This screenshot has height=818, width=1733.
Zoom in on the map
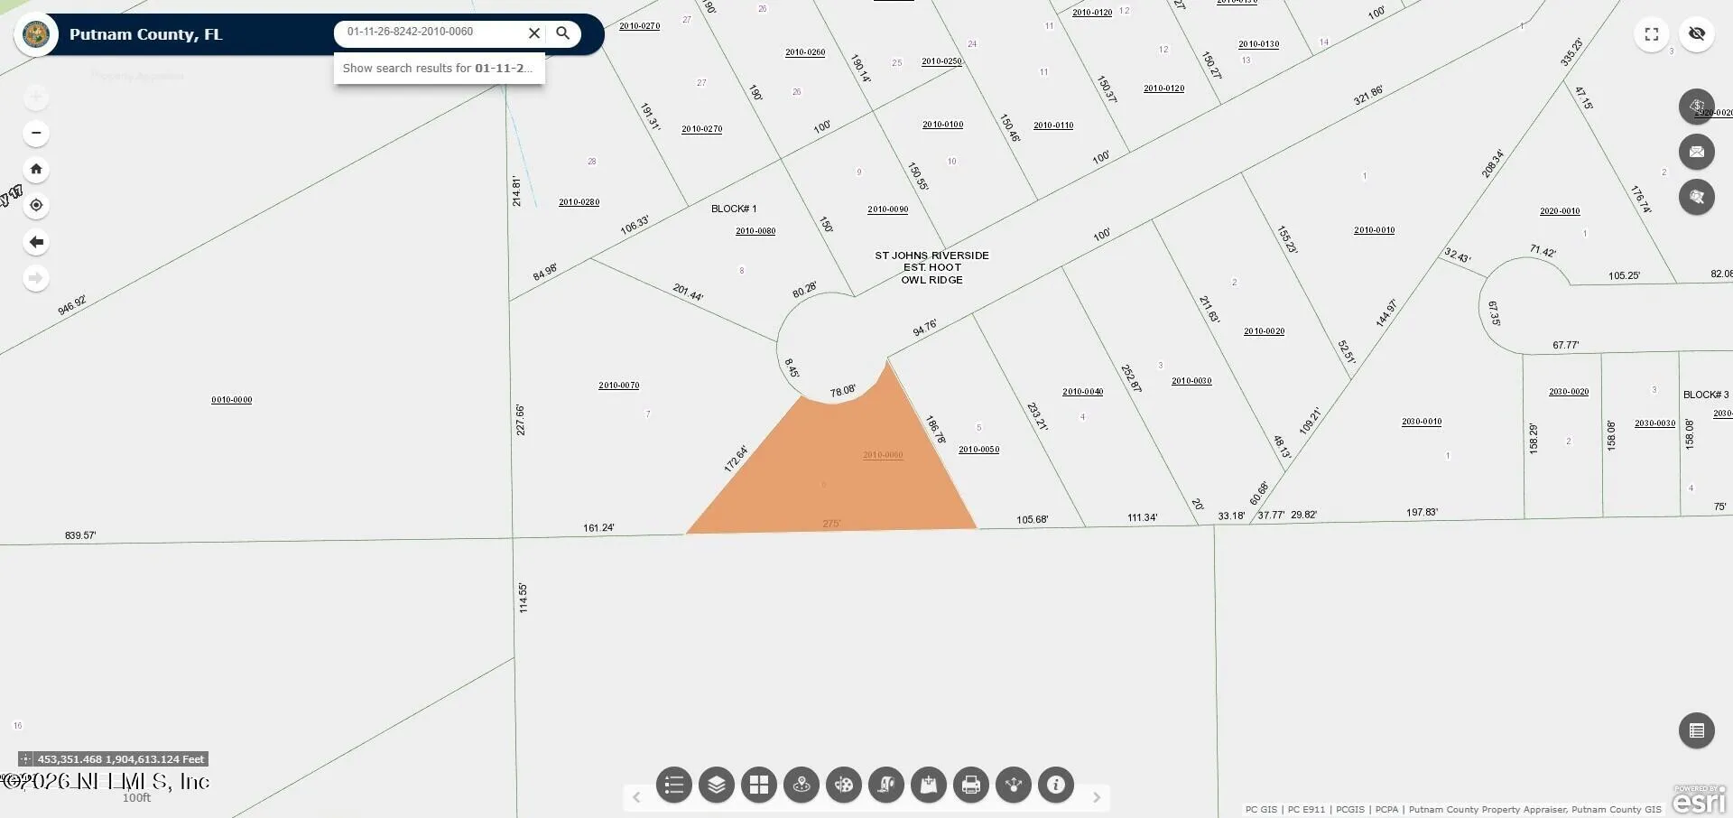pyautogui.click(x=36, y=98)
